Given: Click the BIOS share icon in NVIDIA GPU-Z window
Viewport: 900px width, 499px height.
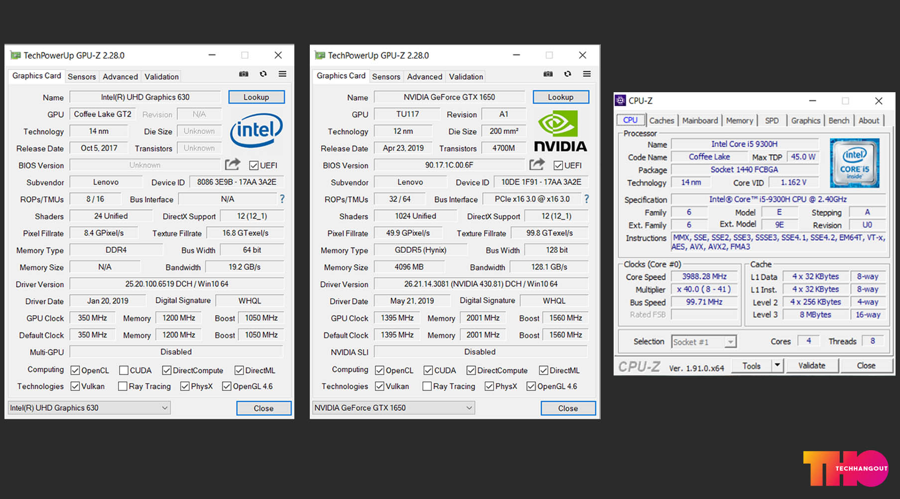Looking at the screenshot, I should (536, 164).
